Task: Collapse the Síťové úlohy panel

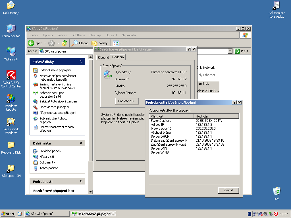Action: [81, 62]
